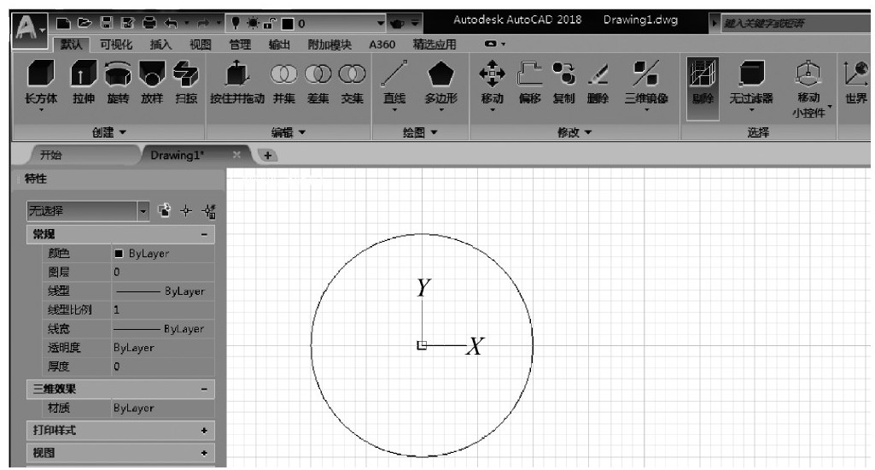Switch to the 视图 ribbon tab
Image resolution: width=875 pixels, height=470 pixels.
coord(201,44)
